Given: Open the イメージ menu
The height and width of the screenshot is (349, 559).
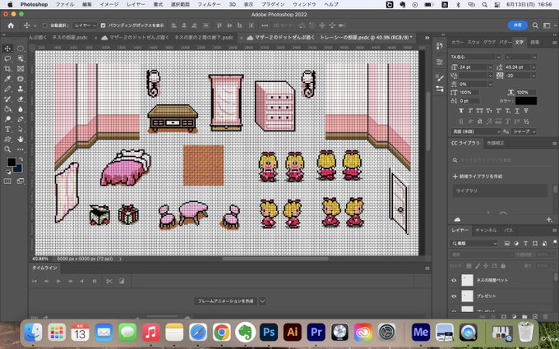Looking at the screenshot, I should point(109,4).
